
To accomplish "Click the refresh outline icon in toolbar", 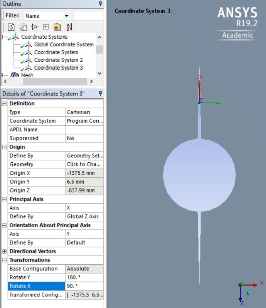I will 11,27.
